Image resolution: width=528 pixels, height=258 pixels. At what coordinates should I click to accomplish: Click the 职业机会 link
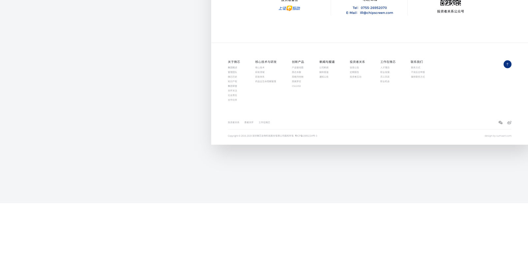coord(385,82)
